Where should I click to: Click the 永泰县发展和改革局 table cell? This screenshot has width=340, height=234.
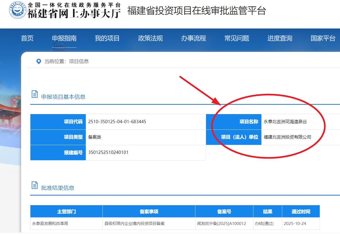[x=50, y=224]
